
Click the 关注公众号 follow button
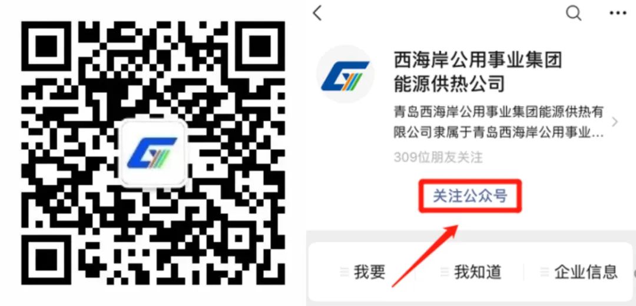(x=470, y=196)
